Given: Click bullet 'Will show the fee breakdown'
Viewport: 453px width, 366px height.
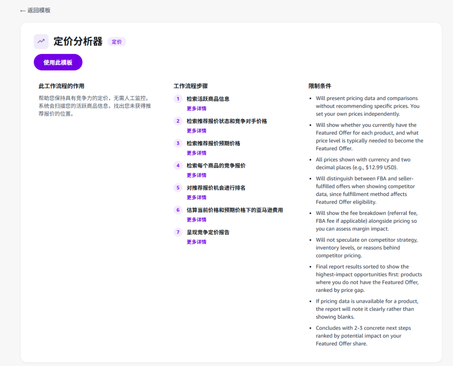Looking at the screenshot, I should coord(367,221).
